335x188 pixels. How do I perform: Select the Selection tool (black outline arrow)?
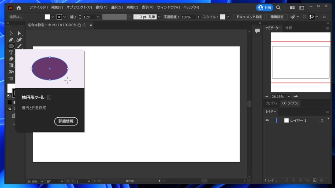[11, 33]
